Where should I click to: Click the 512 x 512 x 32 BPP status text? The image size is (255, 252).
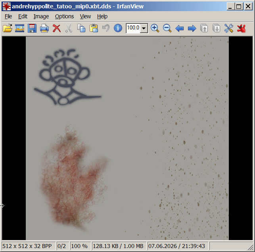coord(27,246)
